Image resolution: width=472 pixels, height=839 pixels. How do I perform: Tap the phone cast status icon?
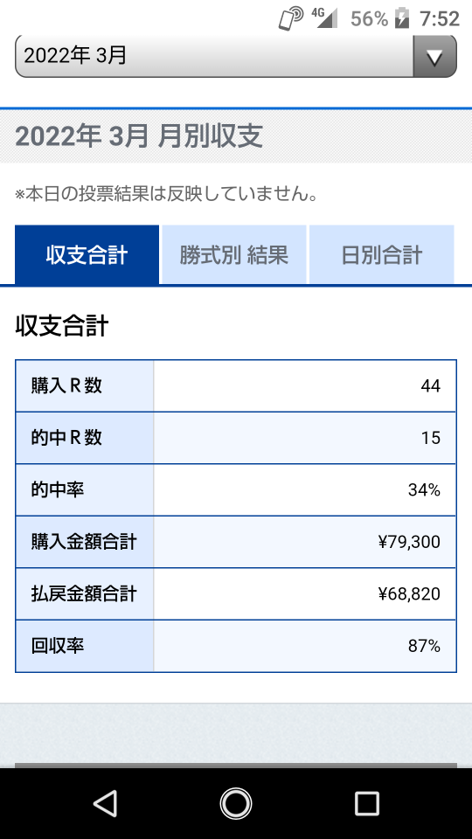click(291, 18)
